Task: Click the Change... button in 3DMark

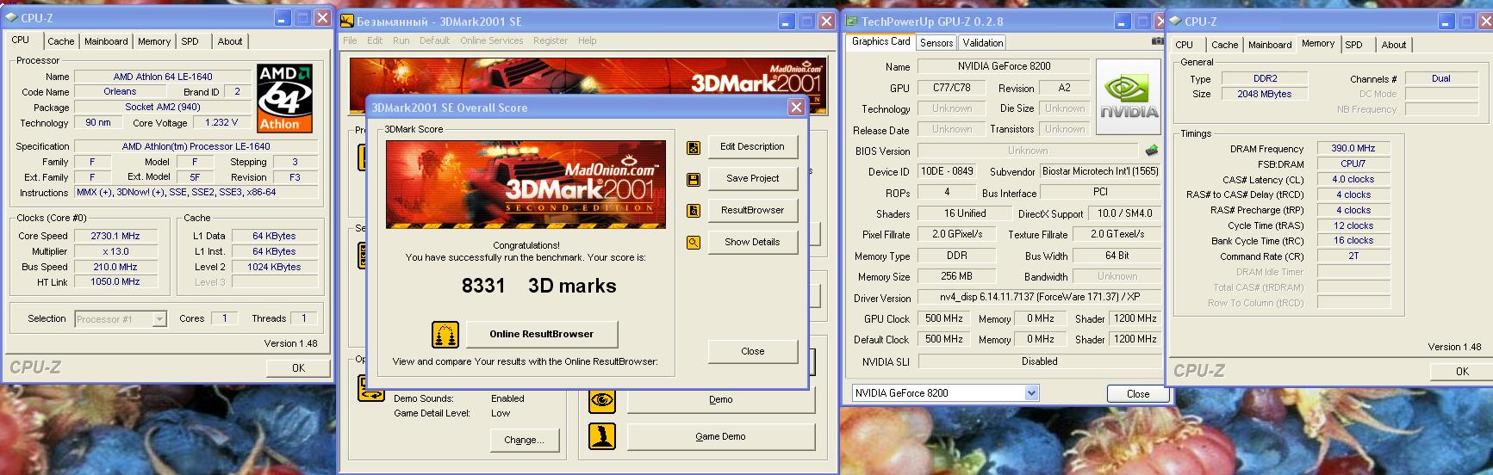Action: (524, 440)
